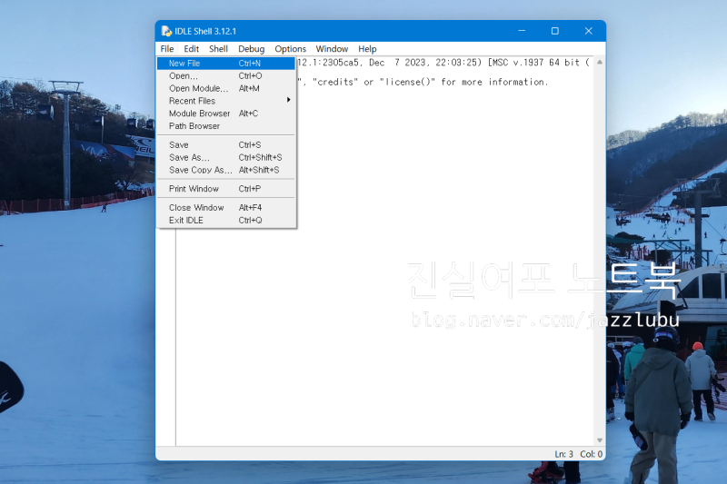This screenshot has height=484, width=727.
Task: Select New File from the File menu
Action: coord(184,64)
